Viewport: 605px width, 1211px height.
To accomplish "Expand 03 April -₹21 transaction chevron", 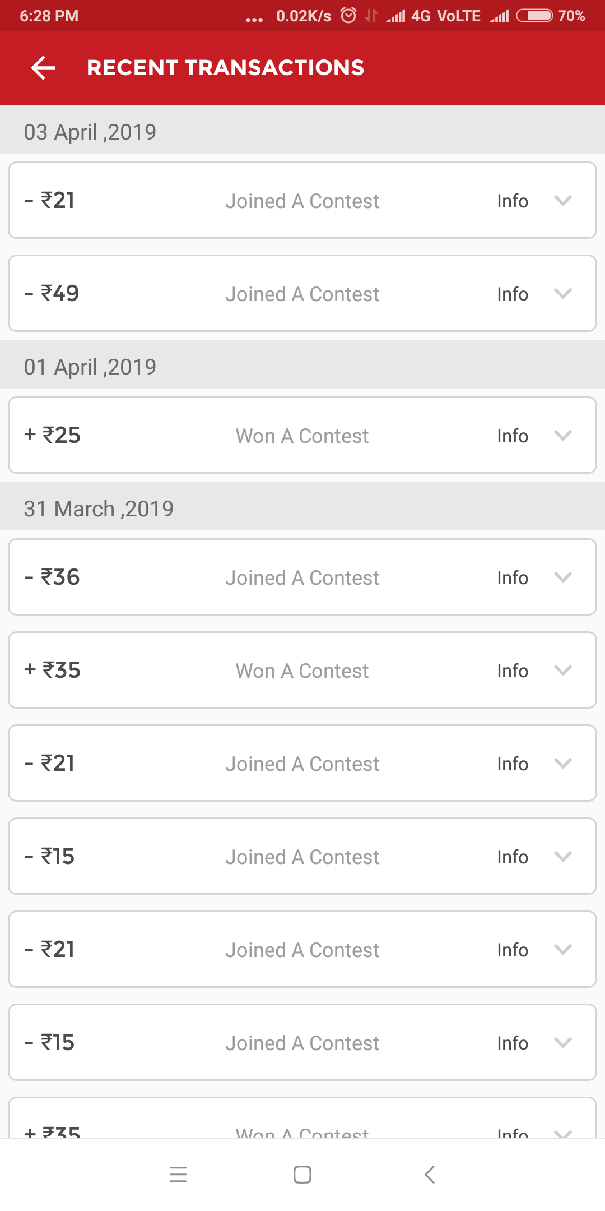I will click(x=562, y=200).
